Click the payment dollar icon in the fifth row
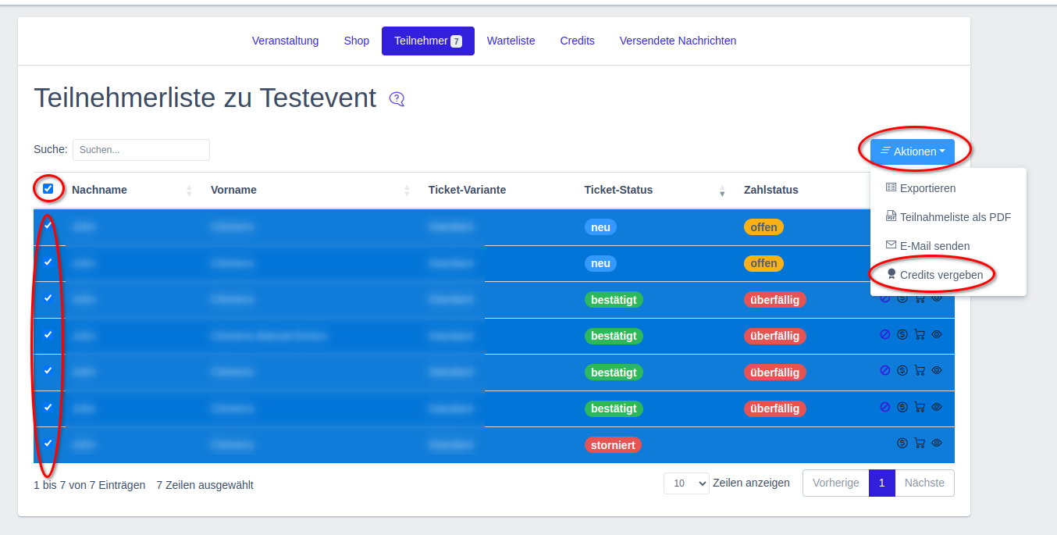 (902, 370)
